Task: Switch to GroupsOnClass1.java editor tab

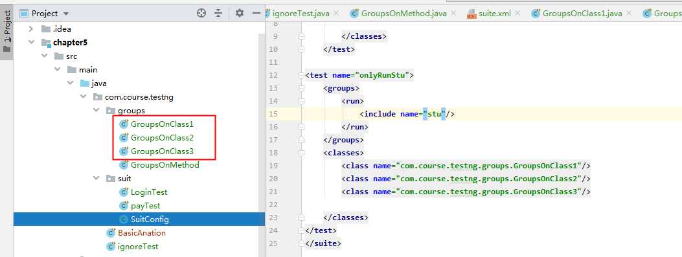Action: [x=582, y=14]
